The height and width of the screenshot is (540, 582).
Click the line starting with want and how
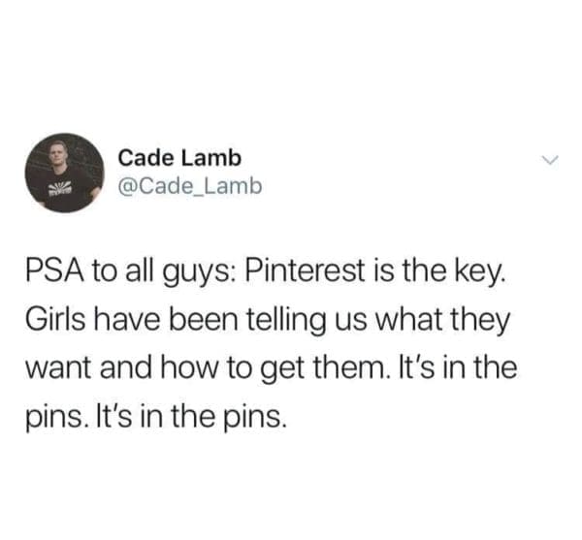click(x=272, y=368)
